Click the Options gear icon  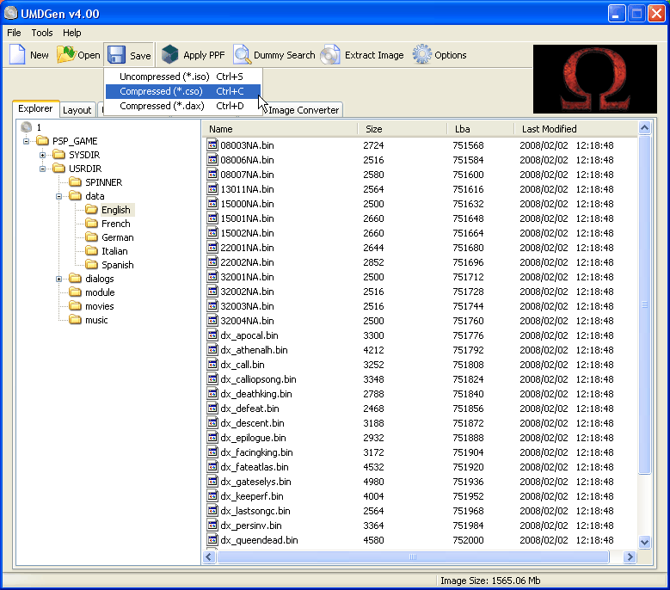click(422, 55)
